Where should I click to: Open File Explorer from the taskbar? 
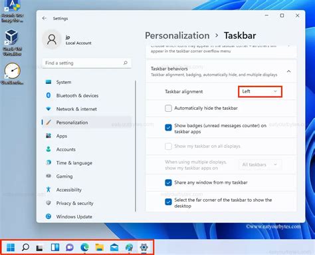pyautogui.click(x=100, y=247)
